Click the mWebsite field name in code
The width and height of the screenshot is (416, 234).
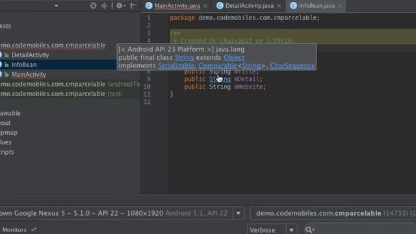click(248, 86)
